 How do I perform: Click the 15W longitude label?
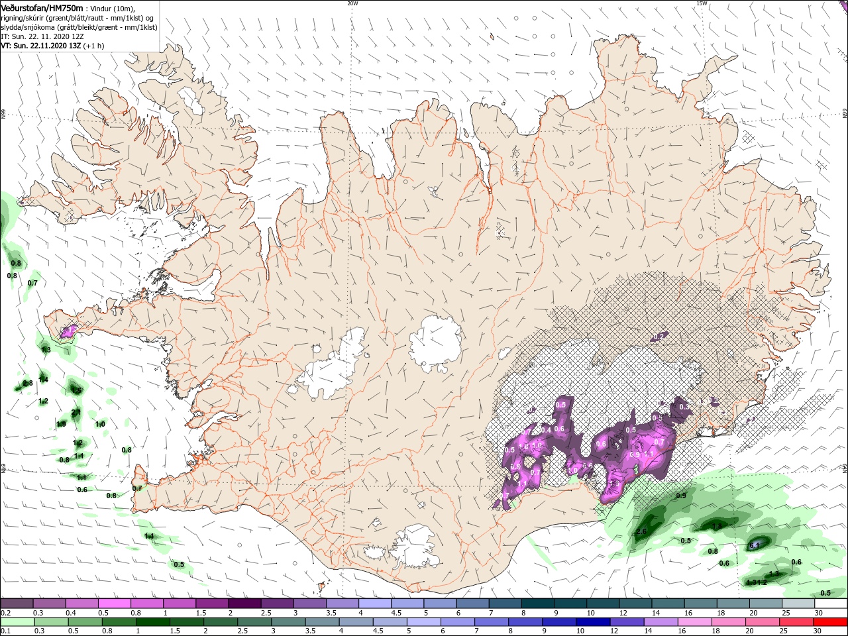click(x=702, y=3)
